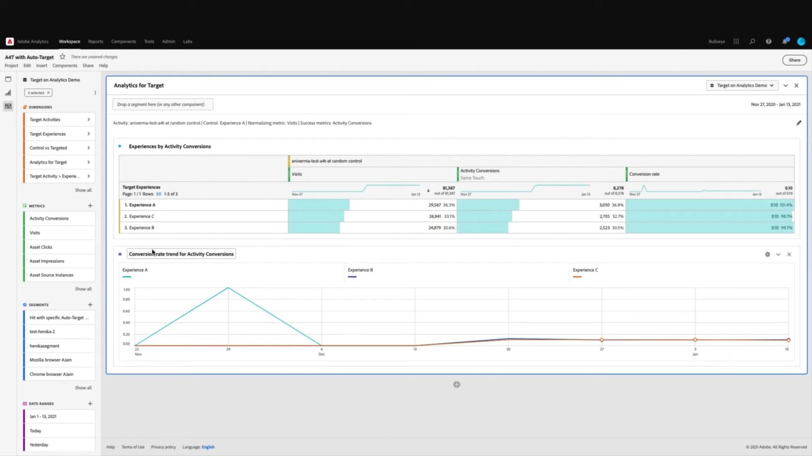
Task: Open the Target on Analytics Demo data view dropdown
Action: tap(742, 85)
